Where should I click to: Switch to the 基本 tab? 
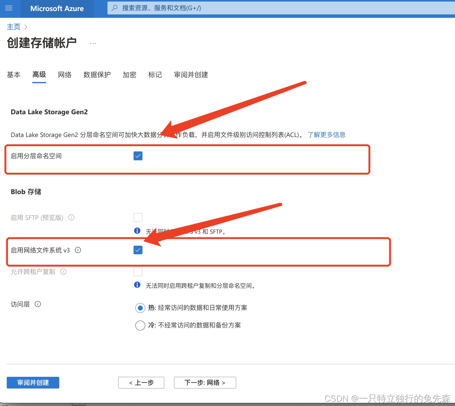tap(14, 75)
